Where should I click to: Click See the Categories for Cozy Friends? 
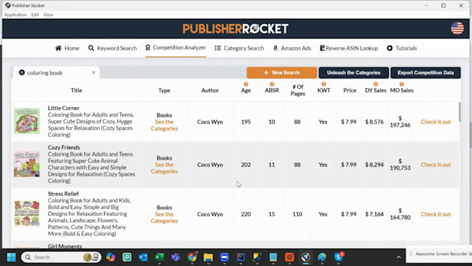click(x=165, y=168)
